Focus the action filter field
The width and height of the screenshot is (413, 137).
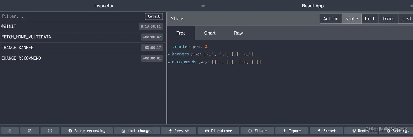click(72, 16)
